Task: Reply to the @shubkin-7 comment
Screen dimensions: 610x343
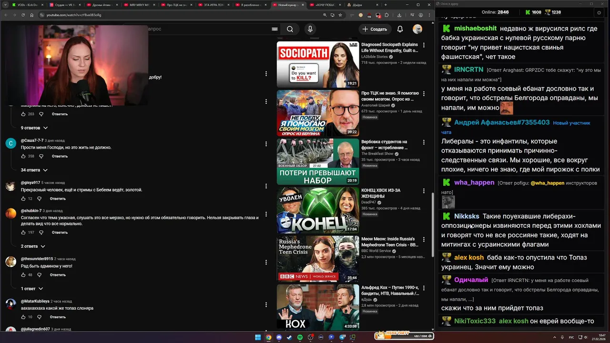Action: click(60, 232)
